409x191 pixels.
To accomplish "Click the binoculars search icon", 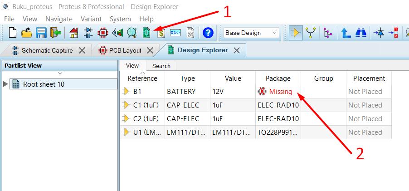I will [x=361, y=33].
